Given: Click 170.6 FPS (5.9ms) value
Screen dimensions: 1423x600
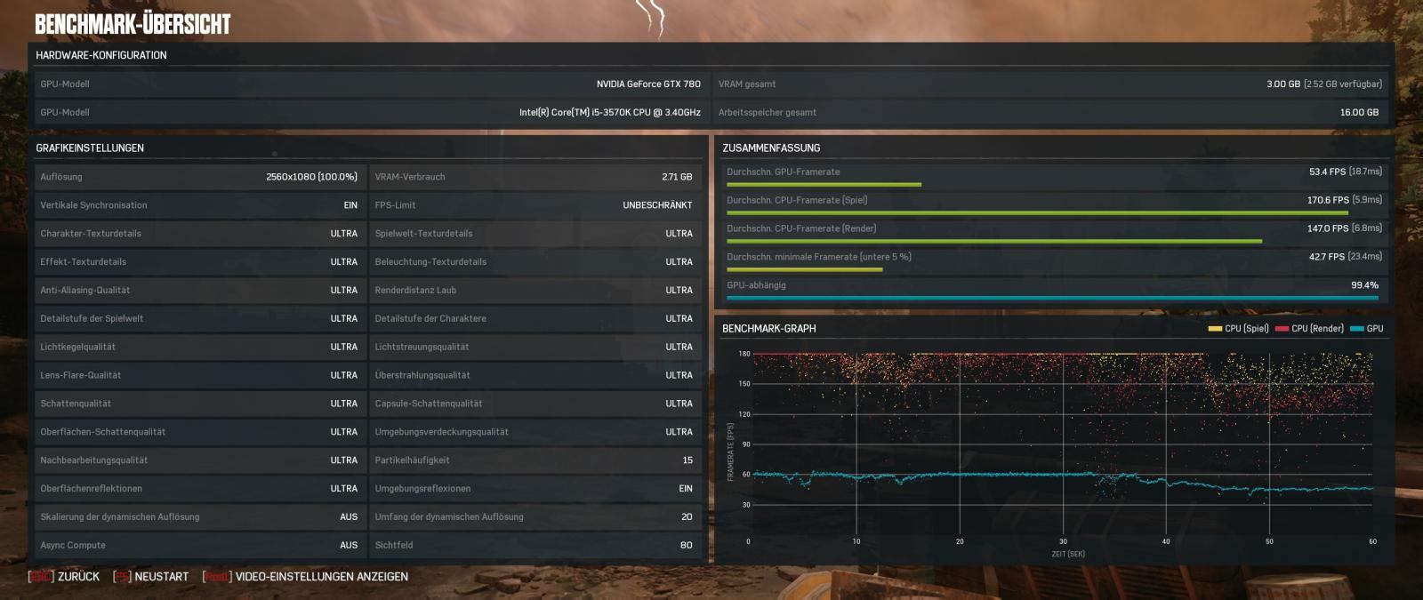Looking at the screenshot, I should [1345, 200].
